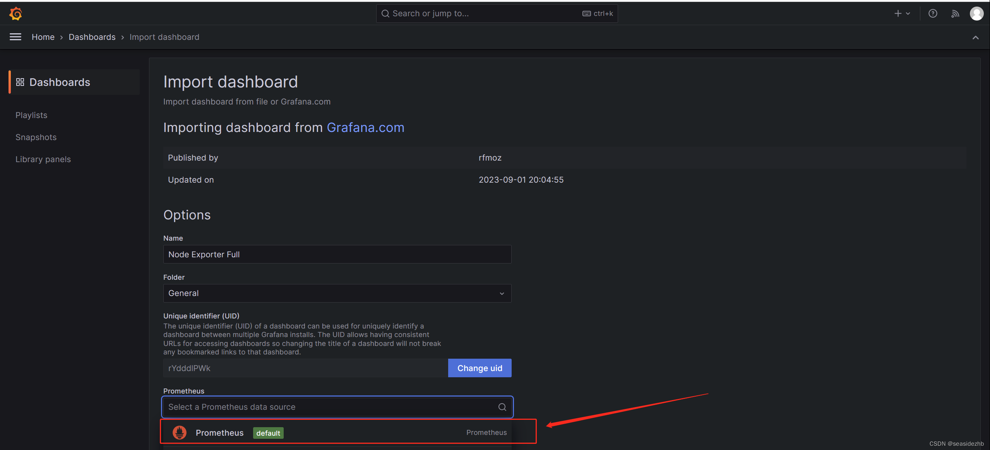Viewport: 990px width, 450px height.
Task: Click the Grafana logo icon
Action: [x=16, y=14]
